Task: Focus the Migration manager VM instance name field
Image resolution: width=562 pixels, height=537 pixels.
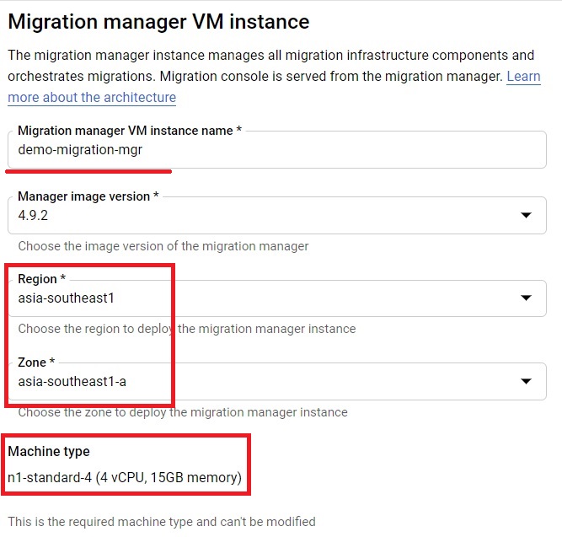Action: 277,149
